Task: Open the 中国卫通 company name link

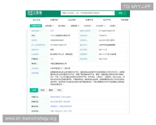Action: coord(53,35)
